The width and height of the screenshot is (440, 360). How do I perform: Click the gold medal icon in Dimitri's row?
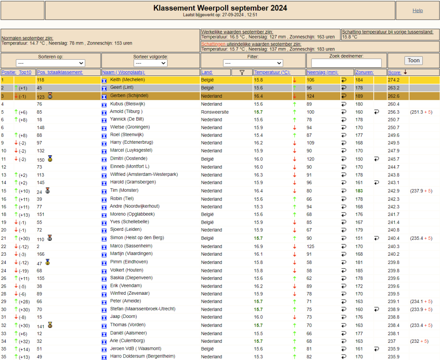50,159
